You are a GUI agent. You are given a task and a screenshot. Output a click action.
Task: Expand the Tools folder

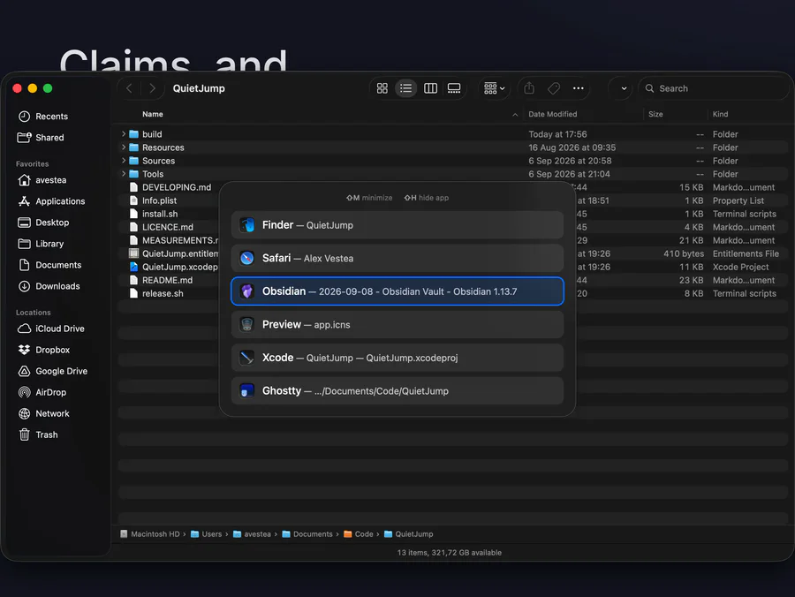pyautogui.click(x=123, y=174)
